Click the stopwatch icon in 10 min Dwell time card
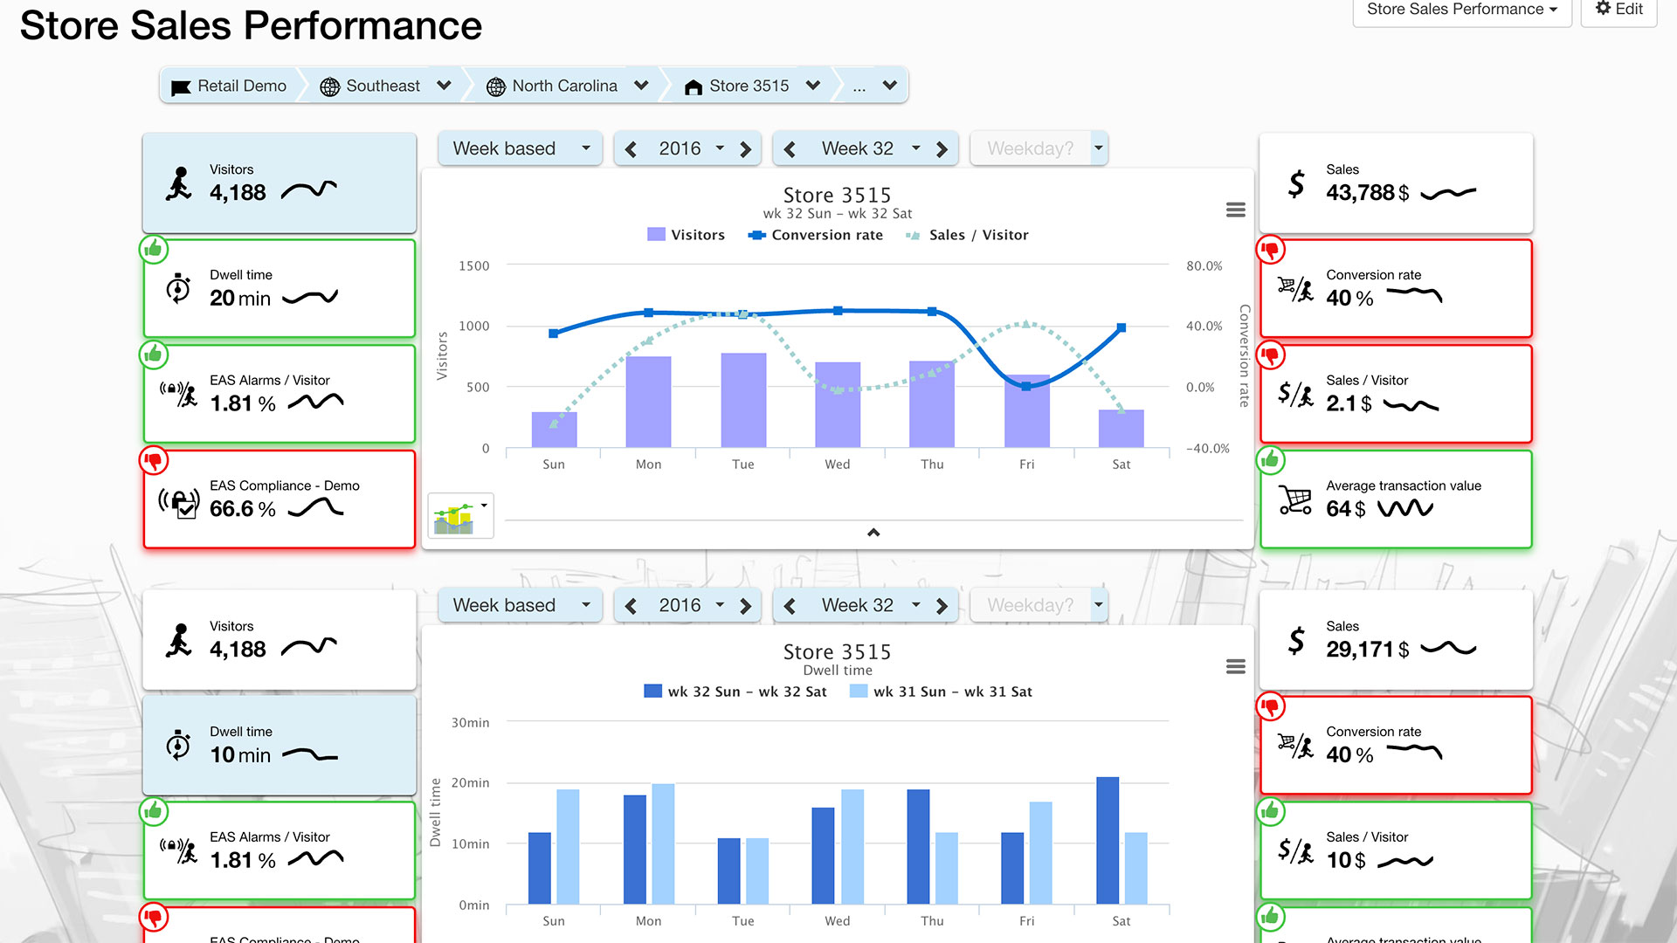Viewport: 1677px width, 943px height. click(x=178, y=745)
